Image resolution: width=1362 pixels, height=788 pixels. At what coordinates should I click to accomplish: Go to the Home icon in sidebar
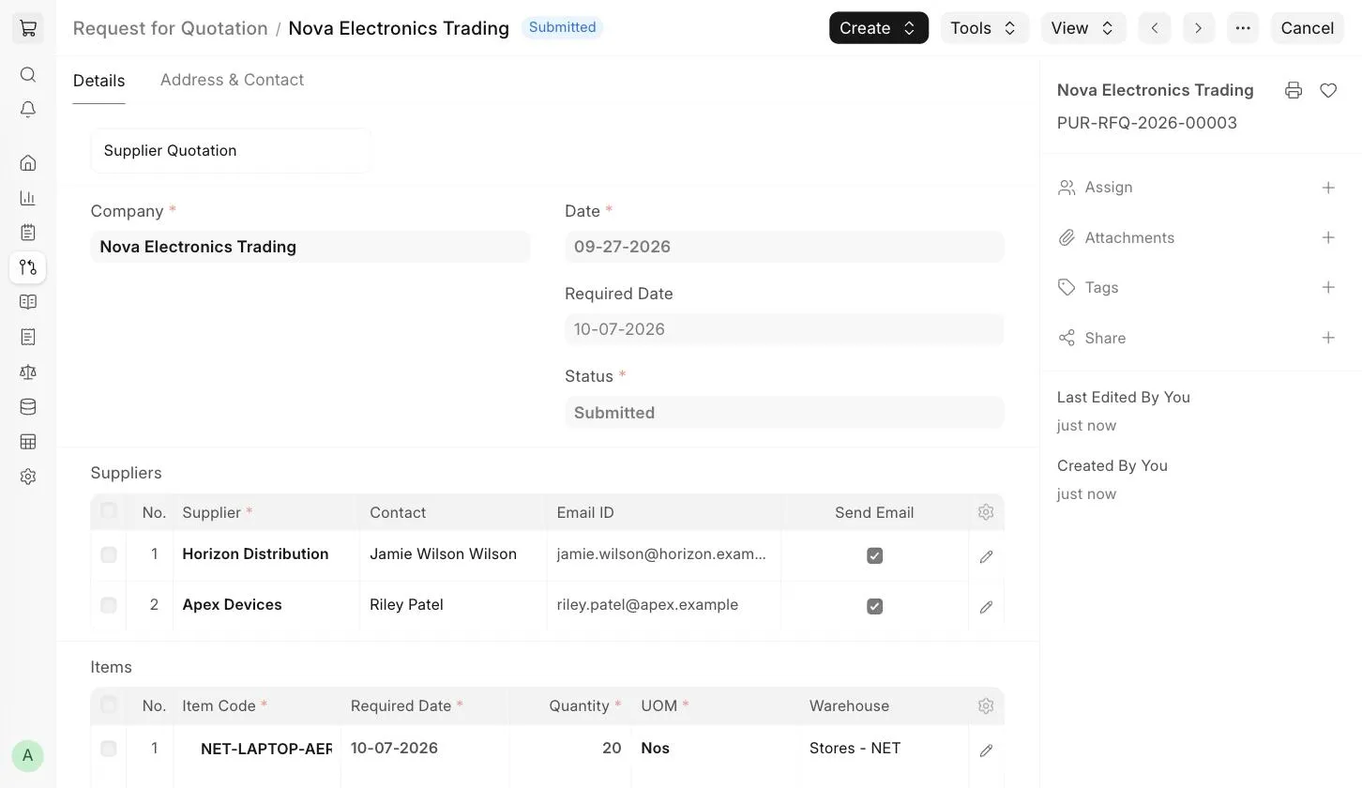pos(28,163)
